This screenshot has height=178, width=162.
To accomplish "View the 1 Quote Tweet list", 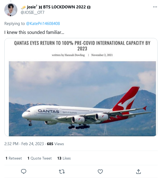I will pyautogui.click(x=40, y=158).
